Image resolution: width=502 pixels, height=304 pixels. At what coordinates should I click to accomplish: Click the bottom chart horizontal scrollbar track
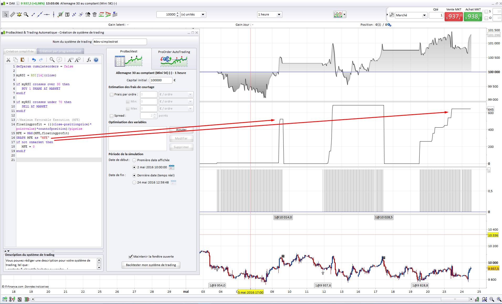[x=252, y=299]
